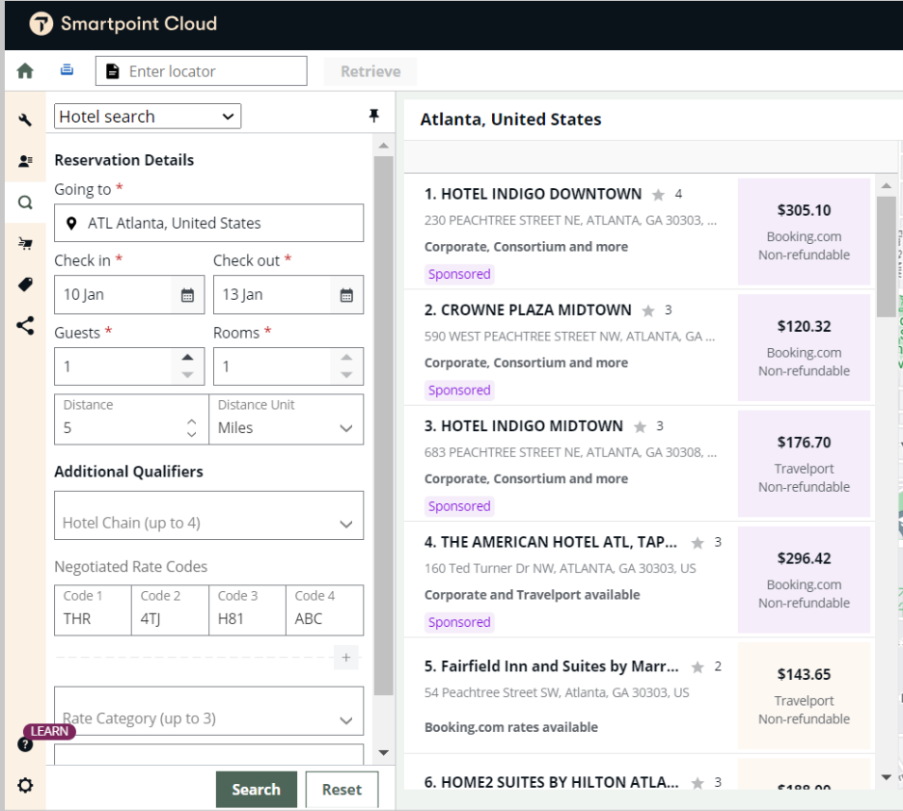
Task: Open the settings gear icon
Action: click(x=25, y=785)
